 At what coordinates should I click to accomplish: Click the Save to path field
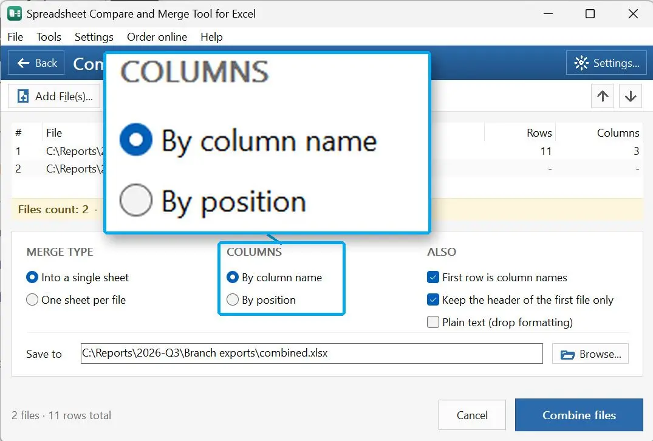pos(312,353)
